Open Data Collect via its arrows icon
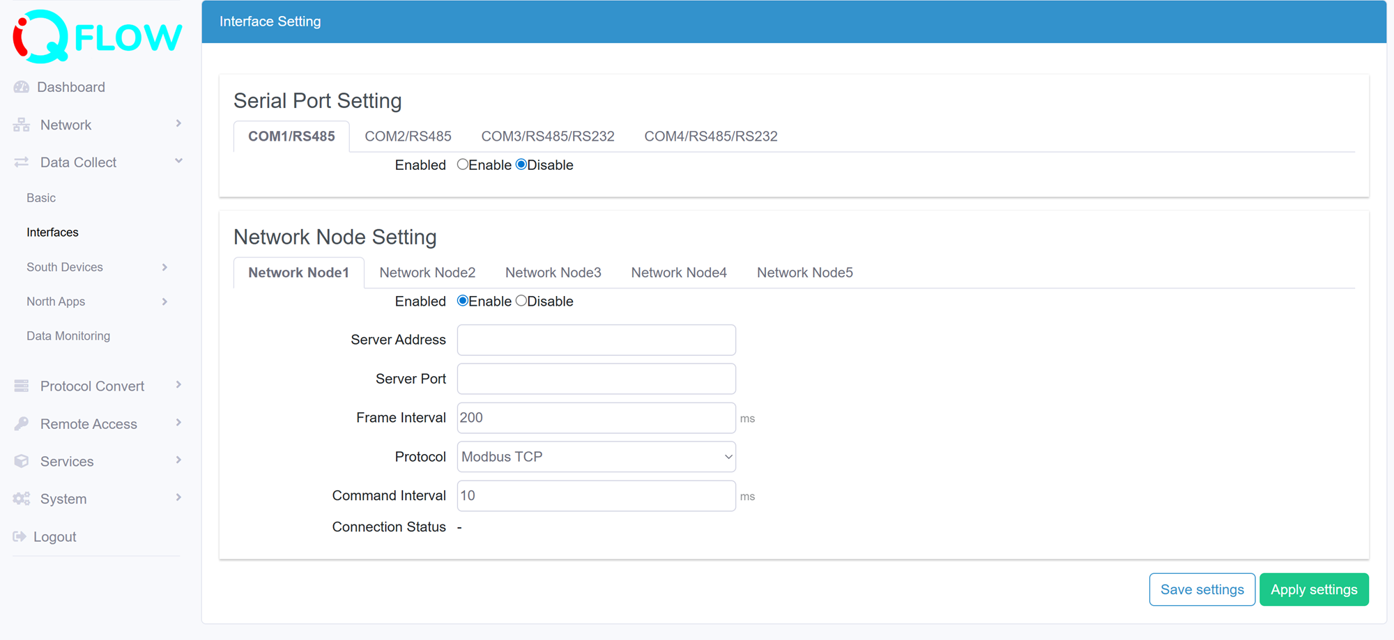This screenshot has width=1394, height=640. click(21, 162)
